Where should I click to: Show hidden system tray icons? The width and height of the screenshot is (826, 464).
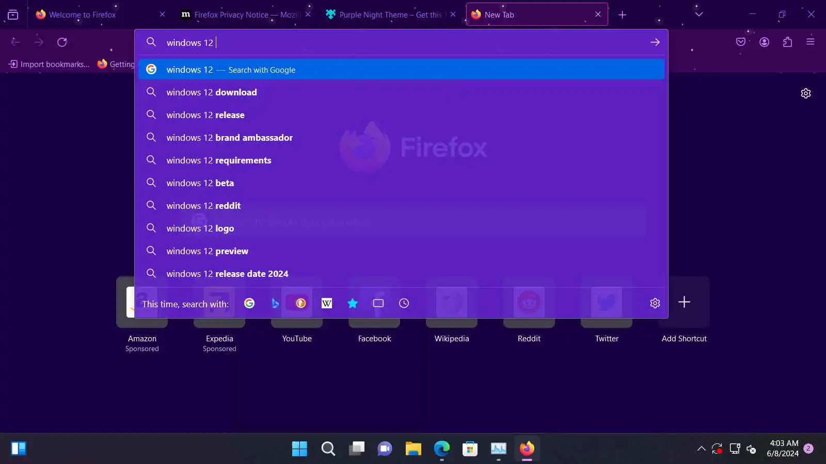[x=701, y=449]
